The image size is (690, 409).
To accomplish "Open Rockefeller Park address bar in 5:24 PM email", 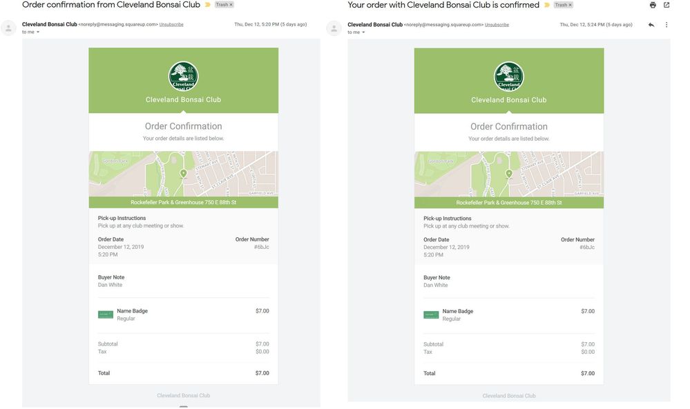I will 509,203.
